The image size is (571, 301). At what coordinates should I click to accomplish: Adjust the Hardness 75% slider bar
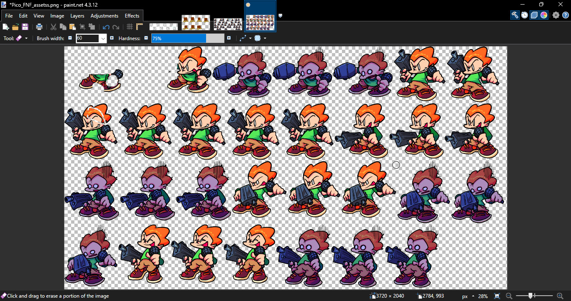click(x=188, y=38)
